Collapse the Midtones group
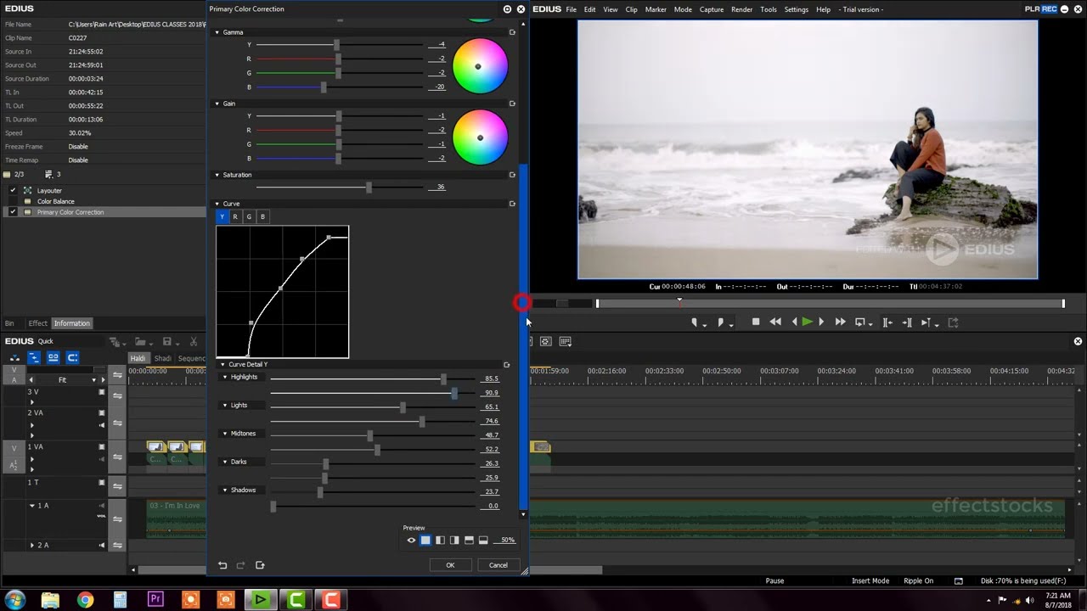 (x=225, y=434)
